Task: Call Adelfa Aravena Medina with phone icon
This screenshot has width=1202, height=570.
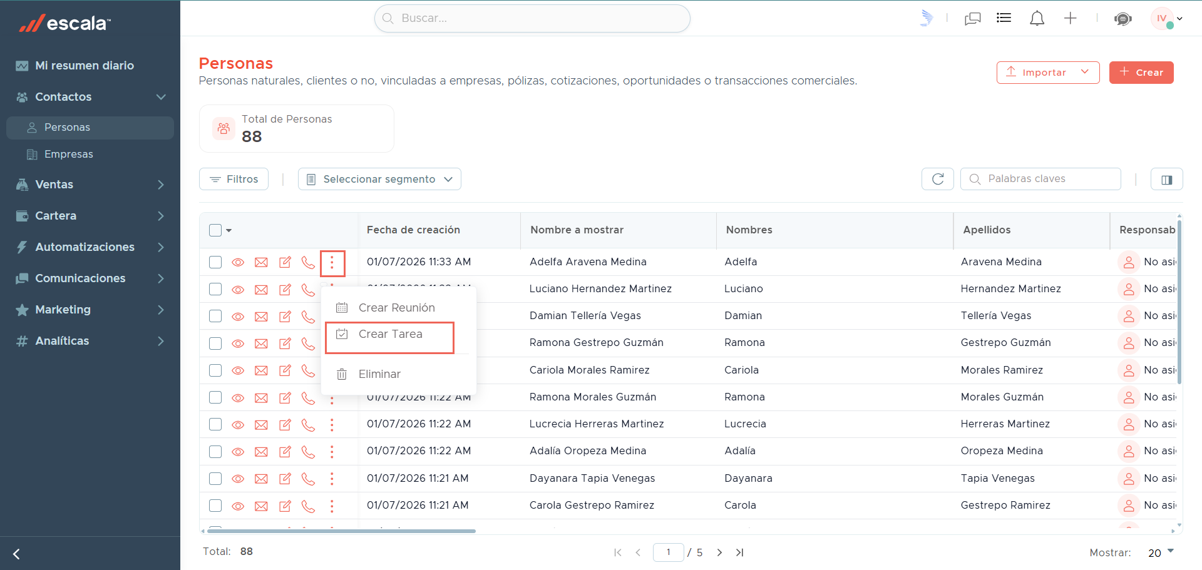Action: pos(308,262)
